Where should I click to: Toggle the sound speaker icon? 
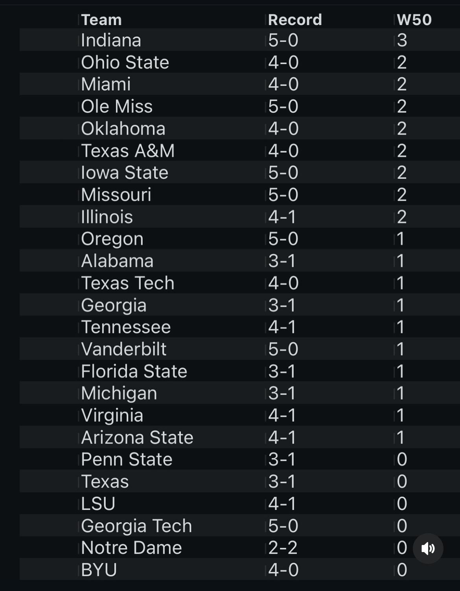[428, 548]
